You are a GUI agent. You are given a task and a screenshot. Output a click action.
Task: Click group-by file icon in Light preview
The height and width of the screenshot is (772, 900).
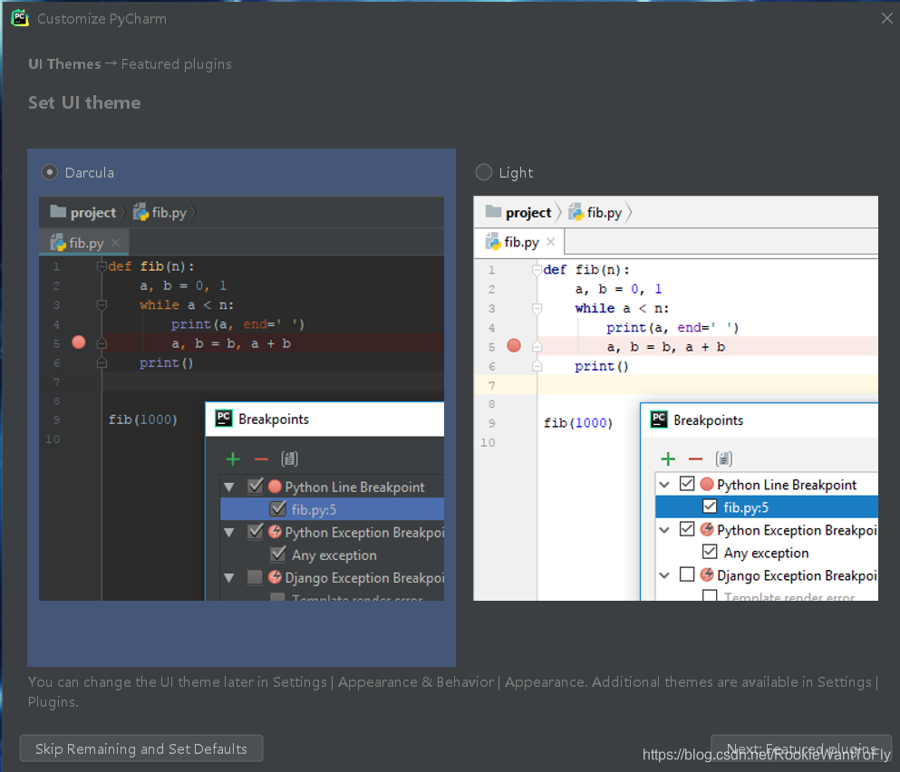(x=724, y=458)
